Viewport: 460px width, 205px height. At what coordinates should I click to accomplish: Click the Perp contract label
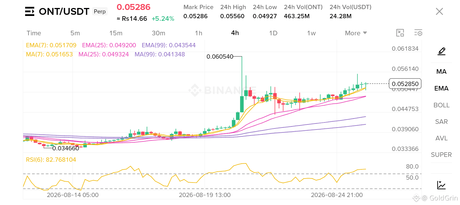tap(100, 11)
